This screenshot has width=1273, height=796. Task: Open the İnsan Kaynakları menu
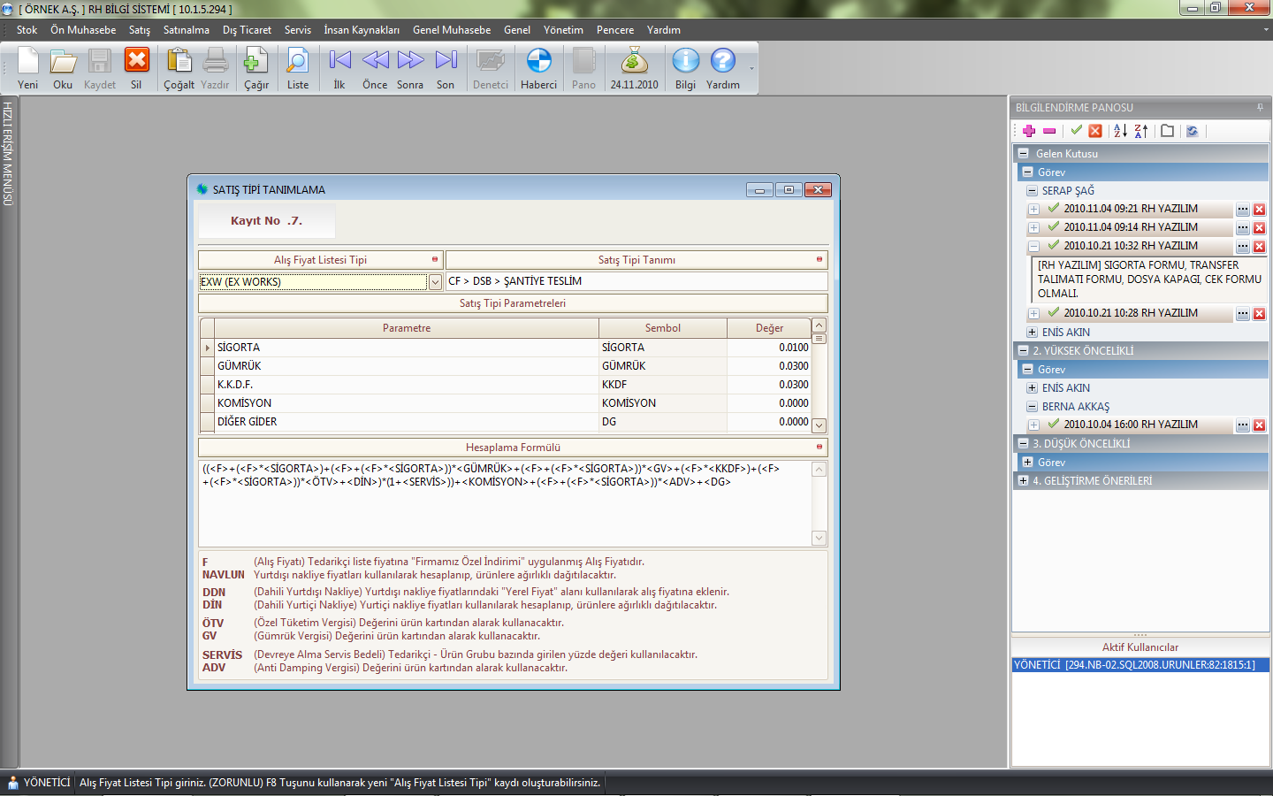[361, 30]
